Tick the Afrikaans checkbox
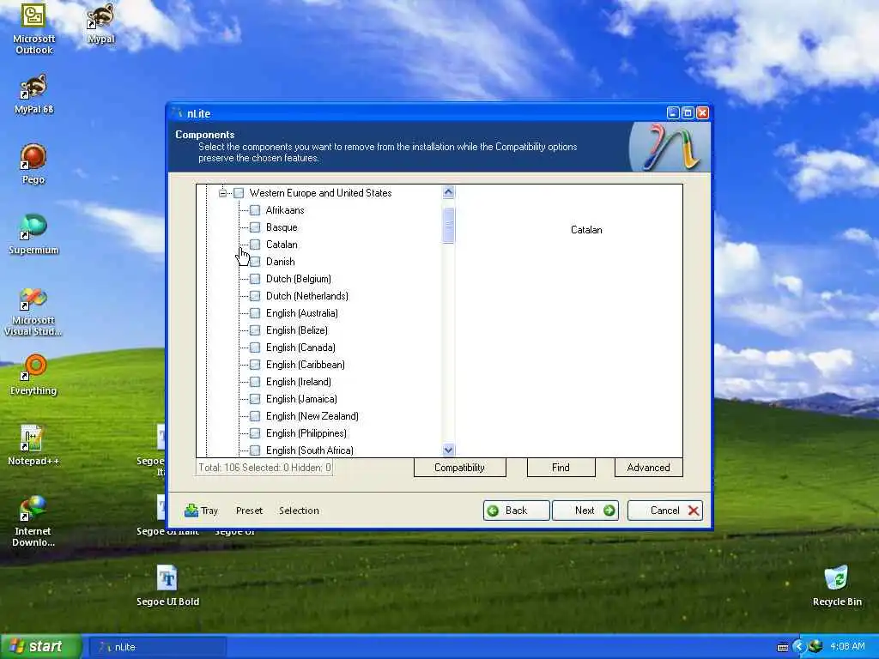 pyautogui.click(x=255, y=210)
